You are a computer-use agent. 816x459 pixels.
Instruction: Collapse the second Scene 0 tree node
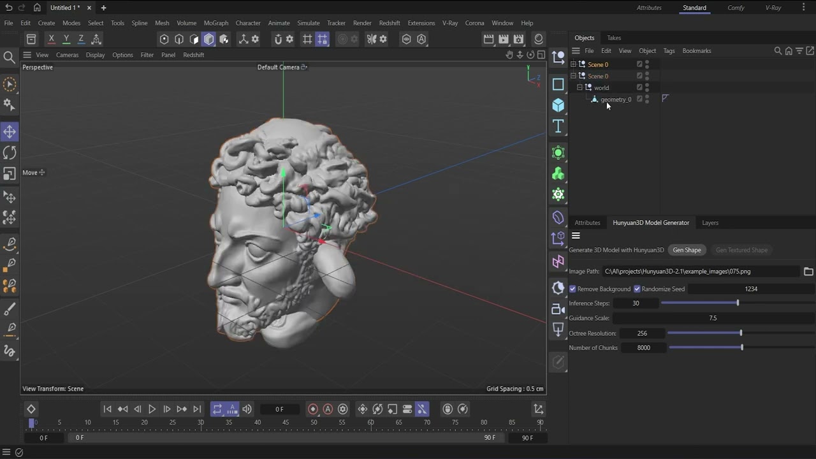[x=573, y=76]
